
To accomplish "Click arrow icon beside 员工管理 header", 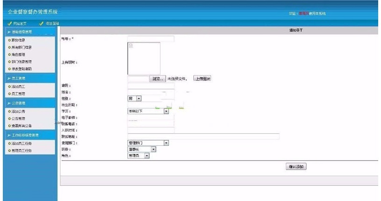I will pos(8,79).
